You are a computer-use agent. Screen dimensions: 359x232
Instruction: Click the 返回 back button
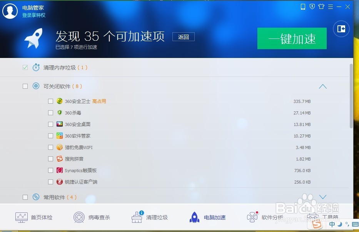pos(184,36)
